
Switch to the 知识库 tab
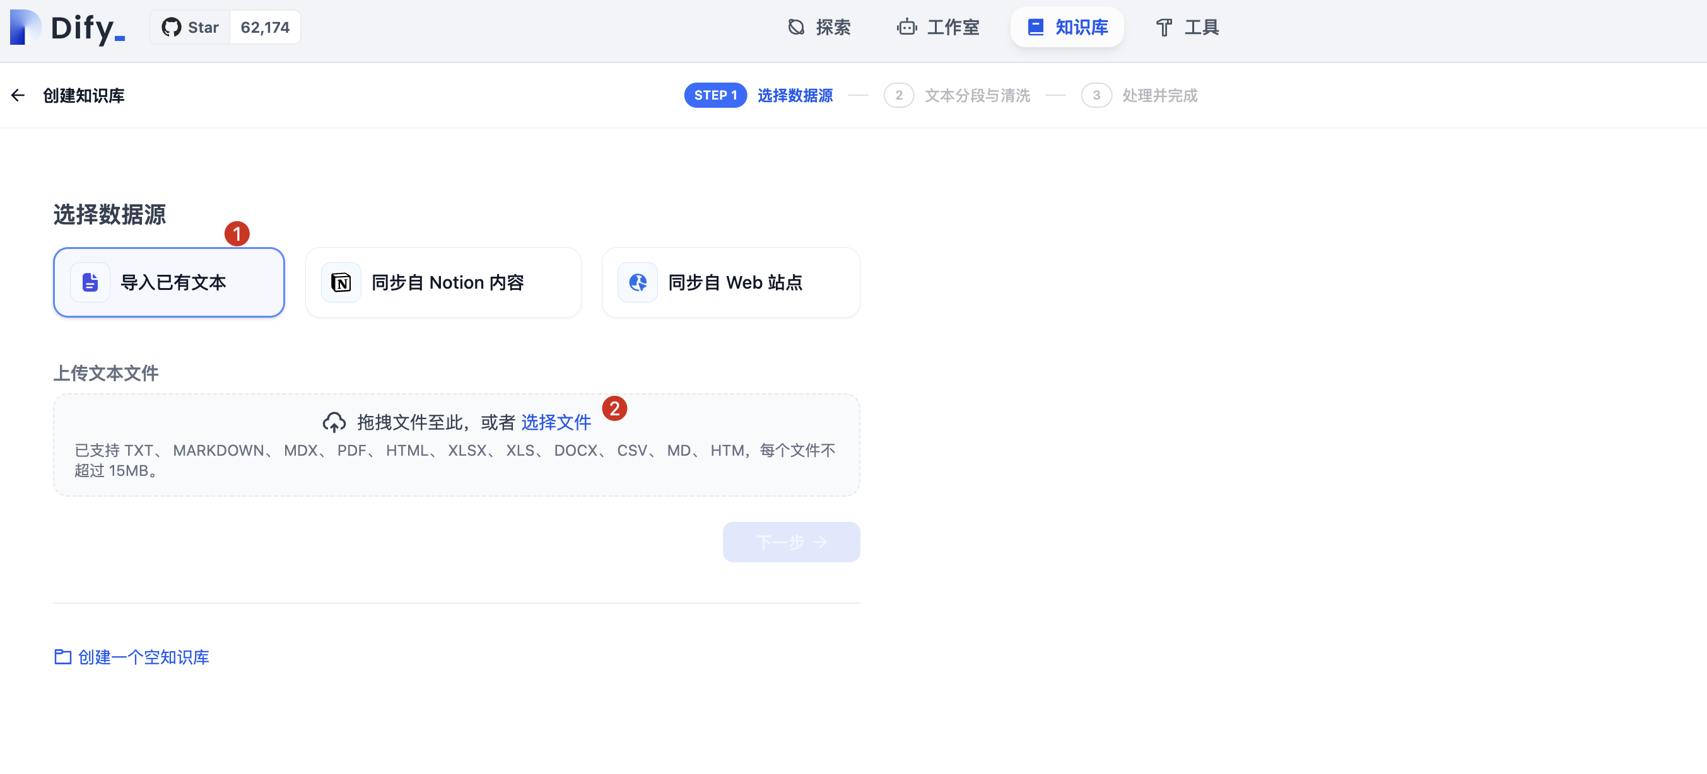pos(1066,26)
